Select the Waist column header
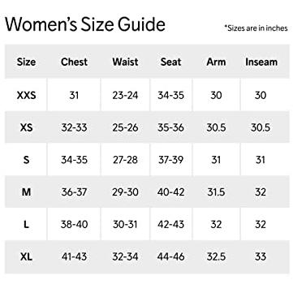This screenshot has width=293, height=293. click(125, 62)
